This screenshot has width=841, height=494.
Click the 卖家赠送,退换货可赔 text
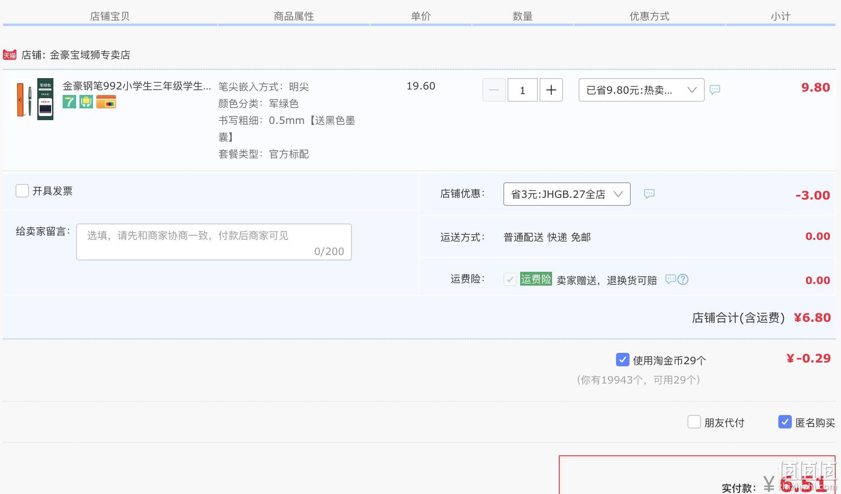[x=607, y=280]
